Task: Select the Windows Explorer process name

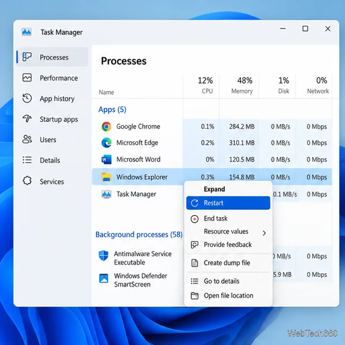Action: [x=142, y=177]
